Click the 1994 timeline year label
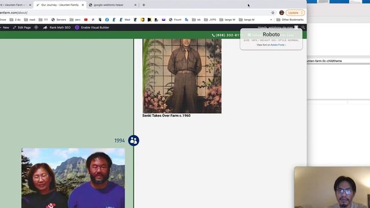Screen dimensions: 370x208 120,140
